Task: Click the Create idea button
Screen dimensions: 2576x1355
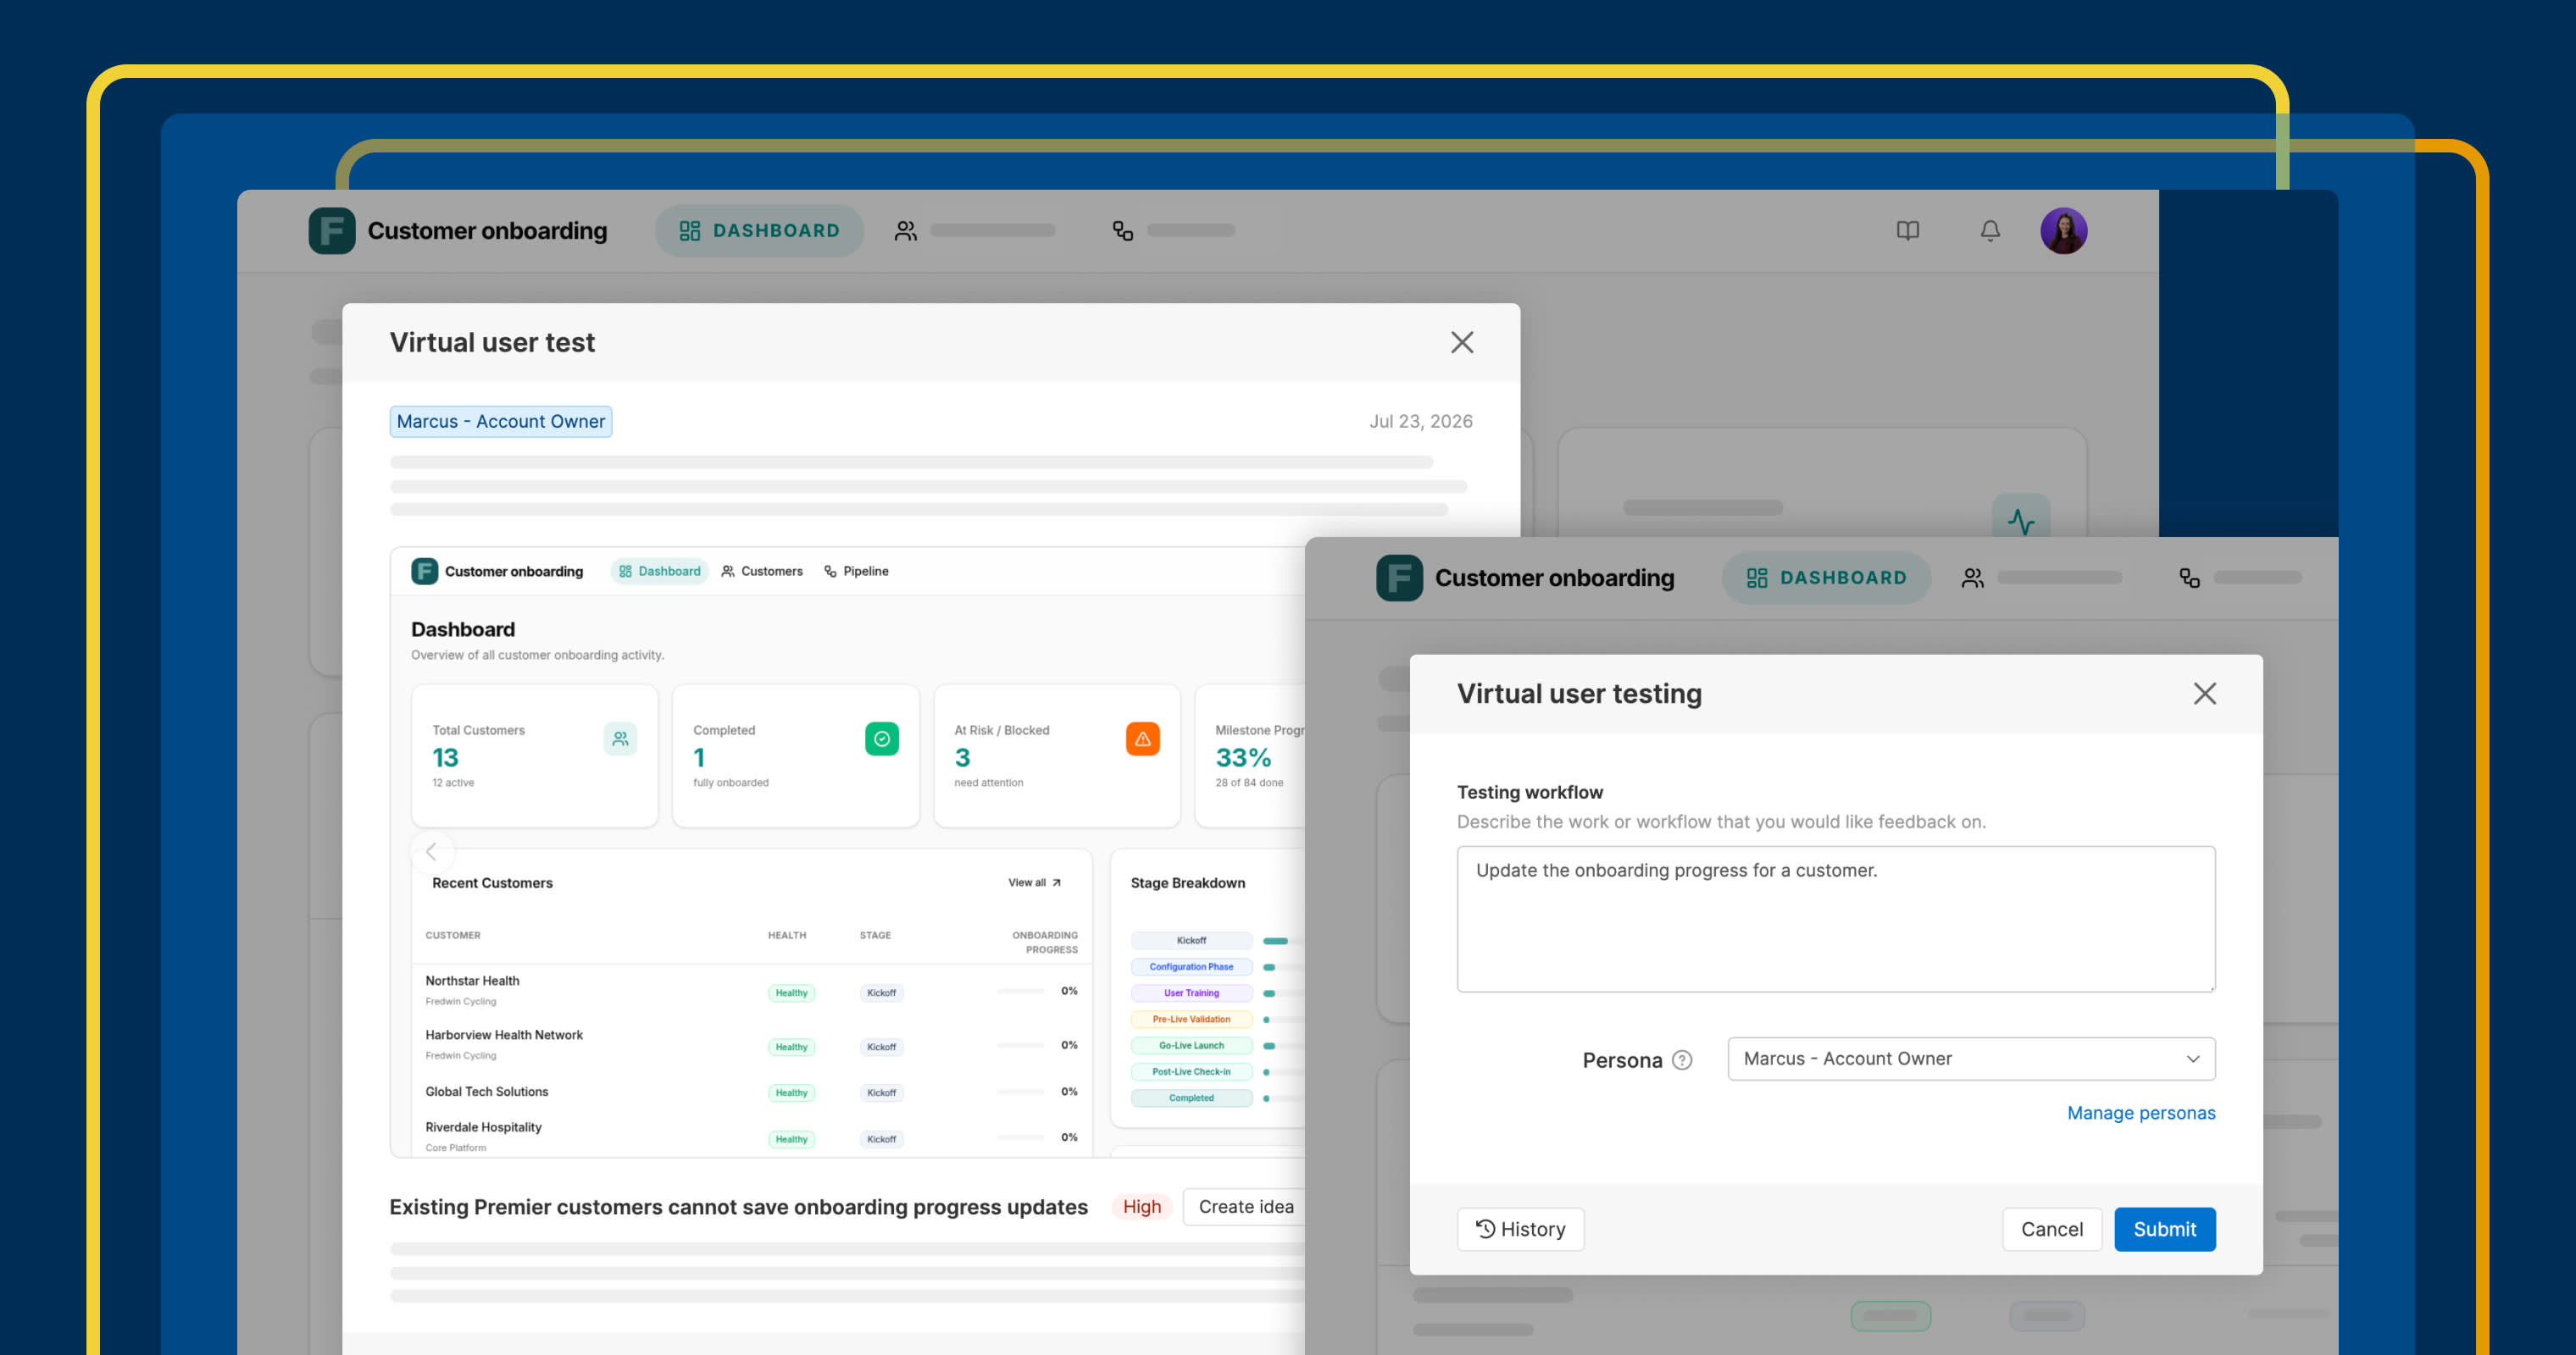Action: pos(1245,1207)
